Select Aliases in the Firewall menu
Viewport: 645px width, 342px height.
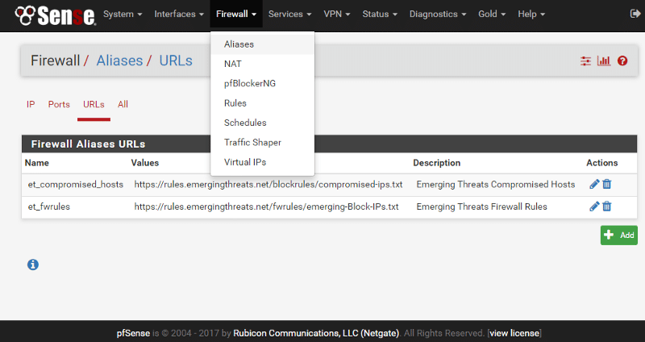pos(263,44)
